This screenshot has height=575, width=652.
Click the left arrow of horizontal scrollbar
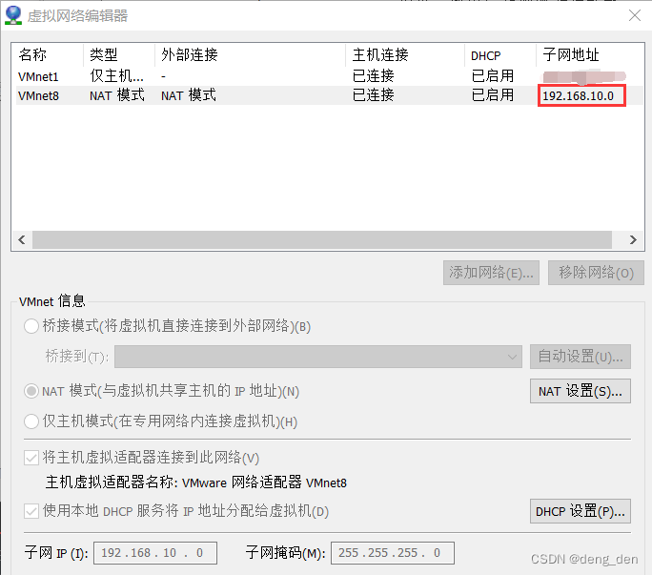coord(22,239)
